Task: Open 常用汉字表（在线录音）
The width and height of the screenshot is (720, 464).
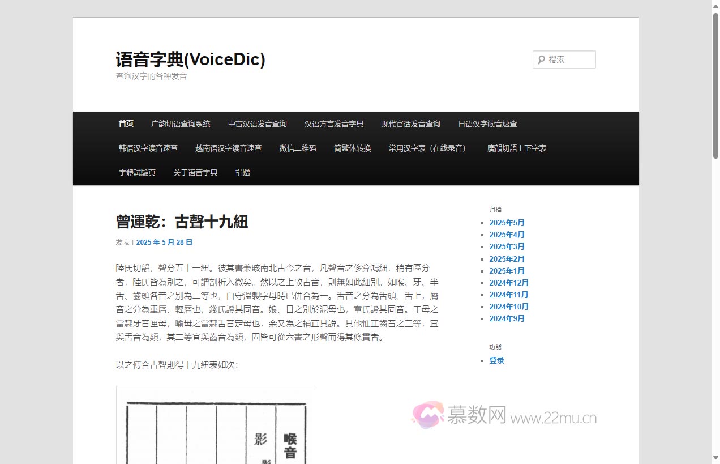Action: tap(428, 148)
